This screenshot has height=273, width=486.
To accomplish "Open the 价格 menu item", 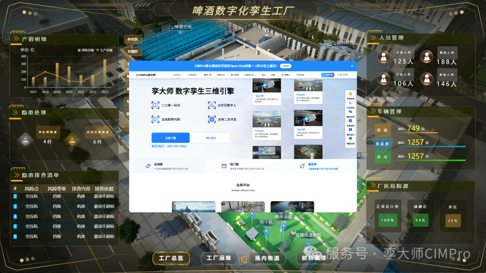I will coord(273,75).
